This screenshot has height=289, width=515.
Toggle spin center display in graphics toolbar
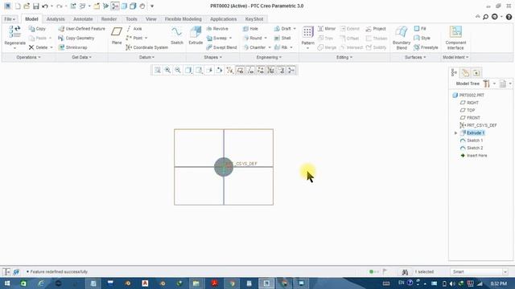tap(291, 70)
